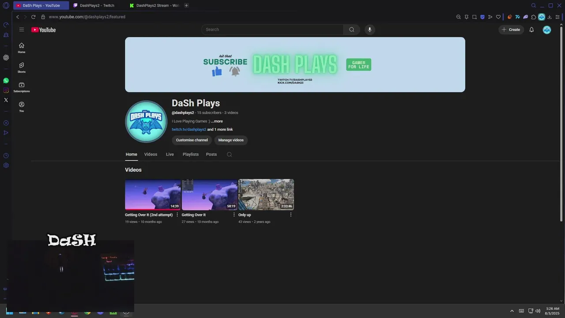Open options menu for Getting Over It (2nd attempt)

tap(177, 215)
